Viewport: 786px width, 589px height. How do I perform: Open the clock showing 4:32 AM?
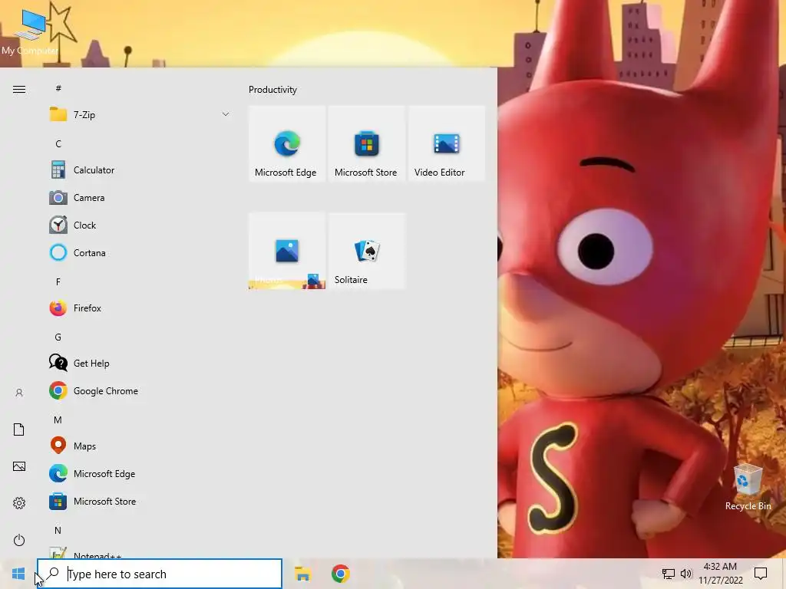pyautogui.click(x=720, y=574)
